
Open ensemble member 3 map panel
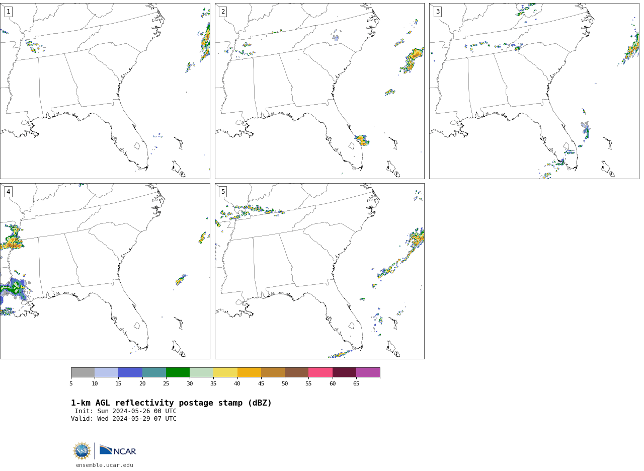534,91
